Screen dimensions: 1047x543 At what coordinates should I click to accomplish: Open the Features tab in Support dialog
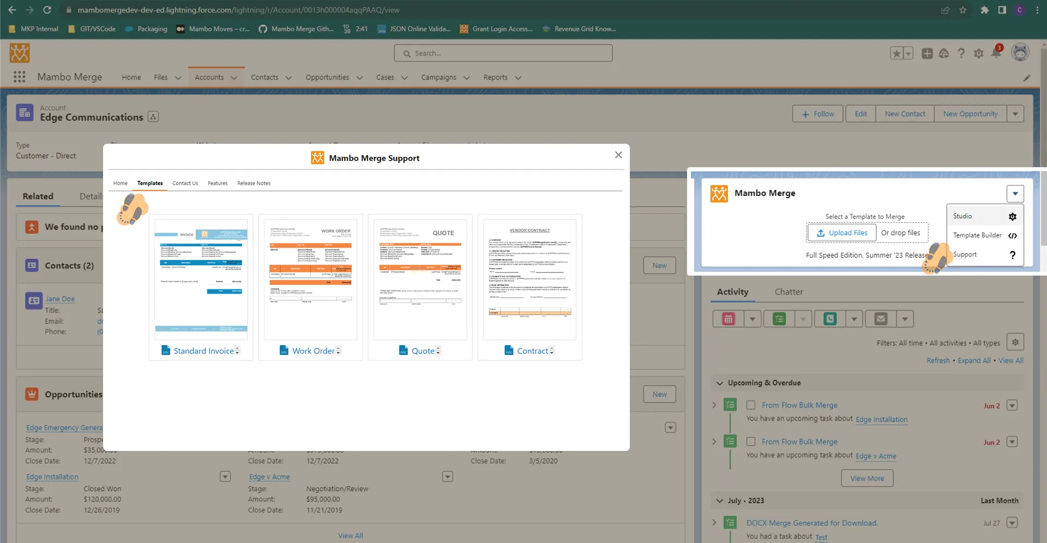point(218,184)
